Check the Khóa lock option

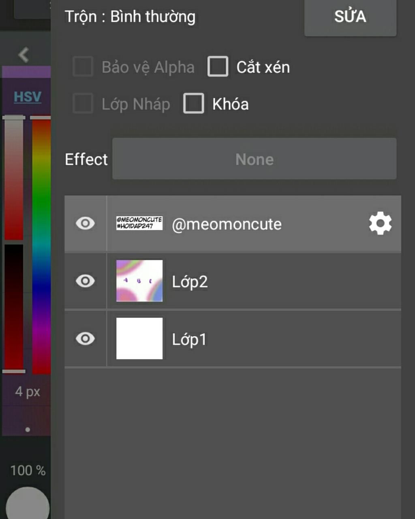click(194, 103)
